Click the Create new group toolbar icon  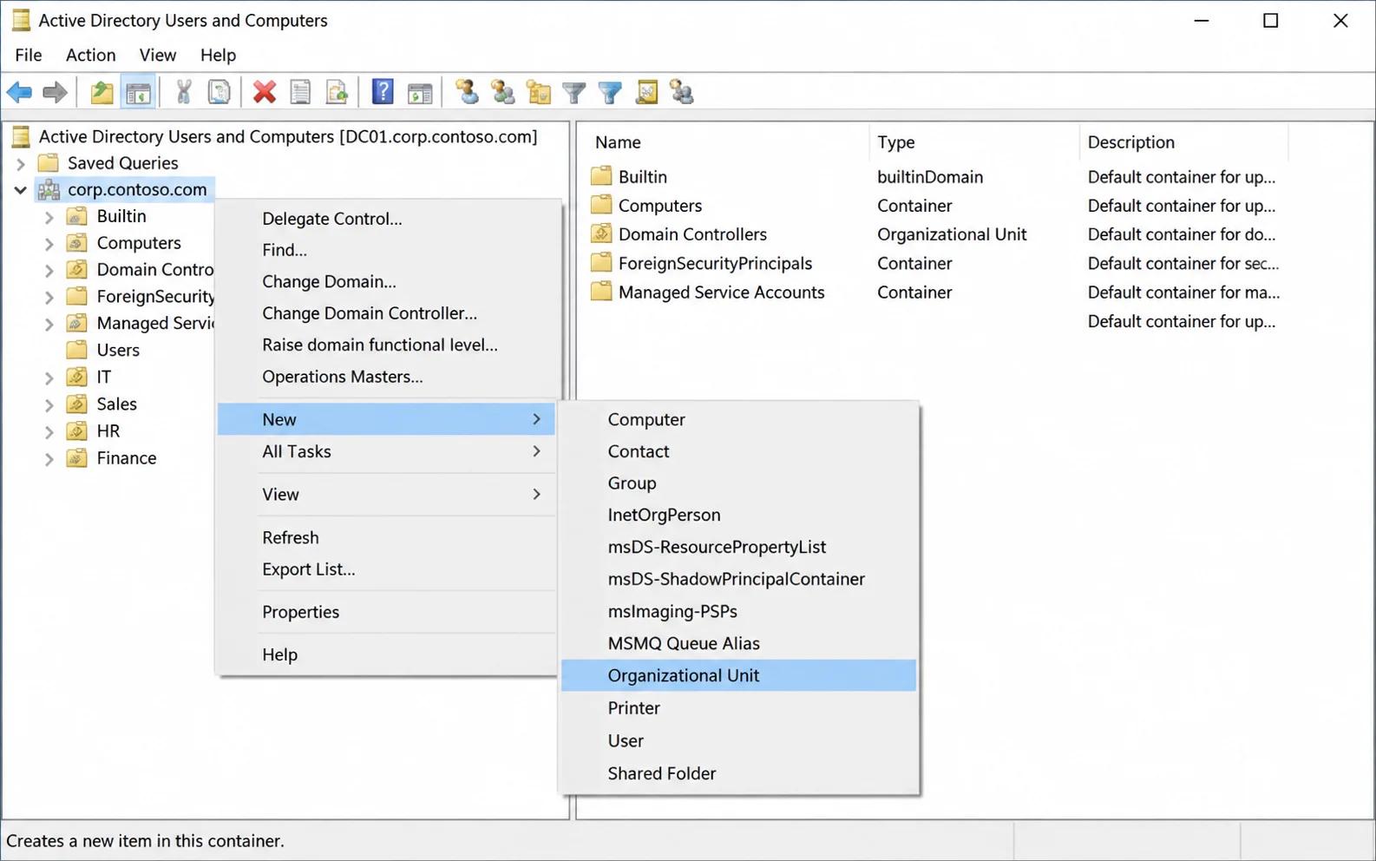coord(503,92)
